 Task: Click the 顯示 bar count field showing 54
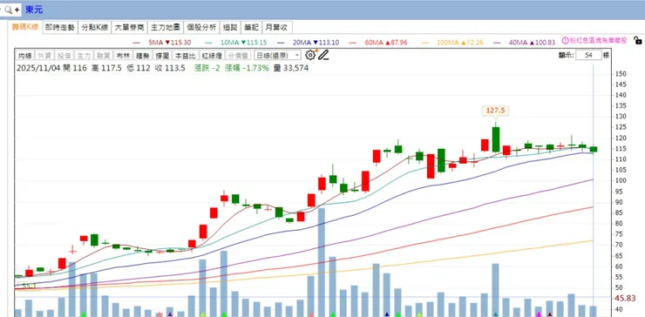coord(588,55)
